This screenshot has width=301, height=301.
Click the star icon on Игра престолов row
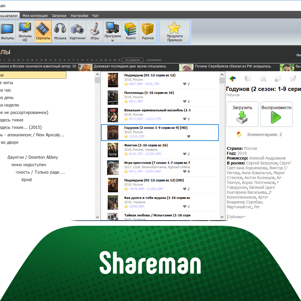point(189,172)
